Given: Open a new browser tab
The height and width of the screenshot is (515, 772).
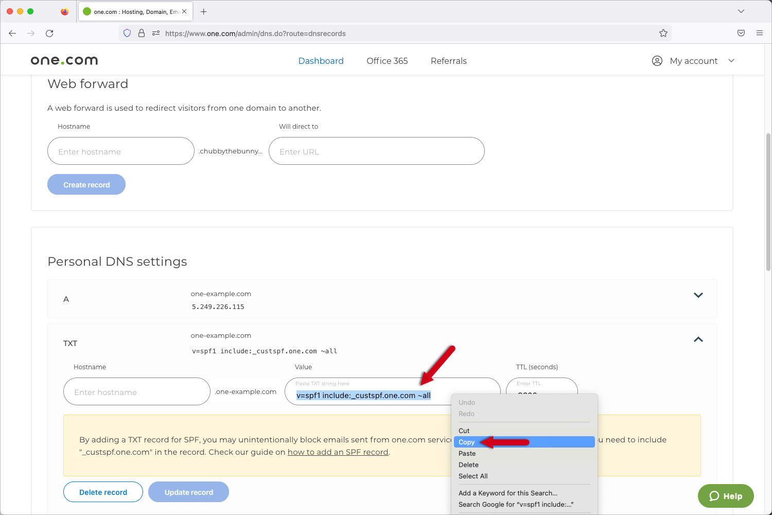Looking at the screenshot, I should 203,11.
